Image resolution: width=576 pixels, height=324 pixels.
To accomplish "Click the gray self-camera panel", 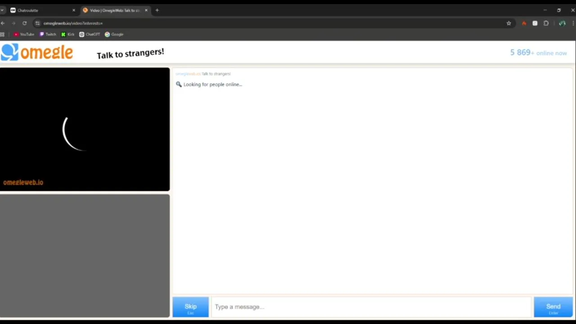I will coord(85,256).
